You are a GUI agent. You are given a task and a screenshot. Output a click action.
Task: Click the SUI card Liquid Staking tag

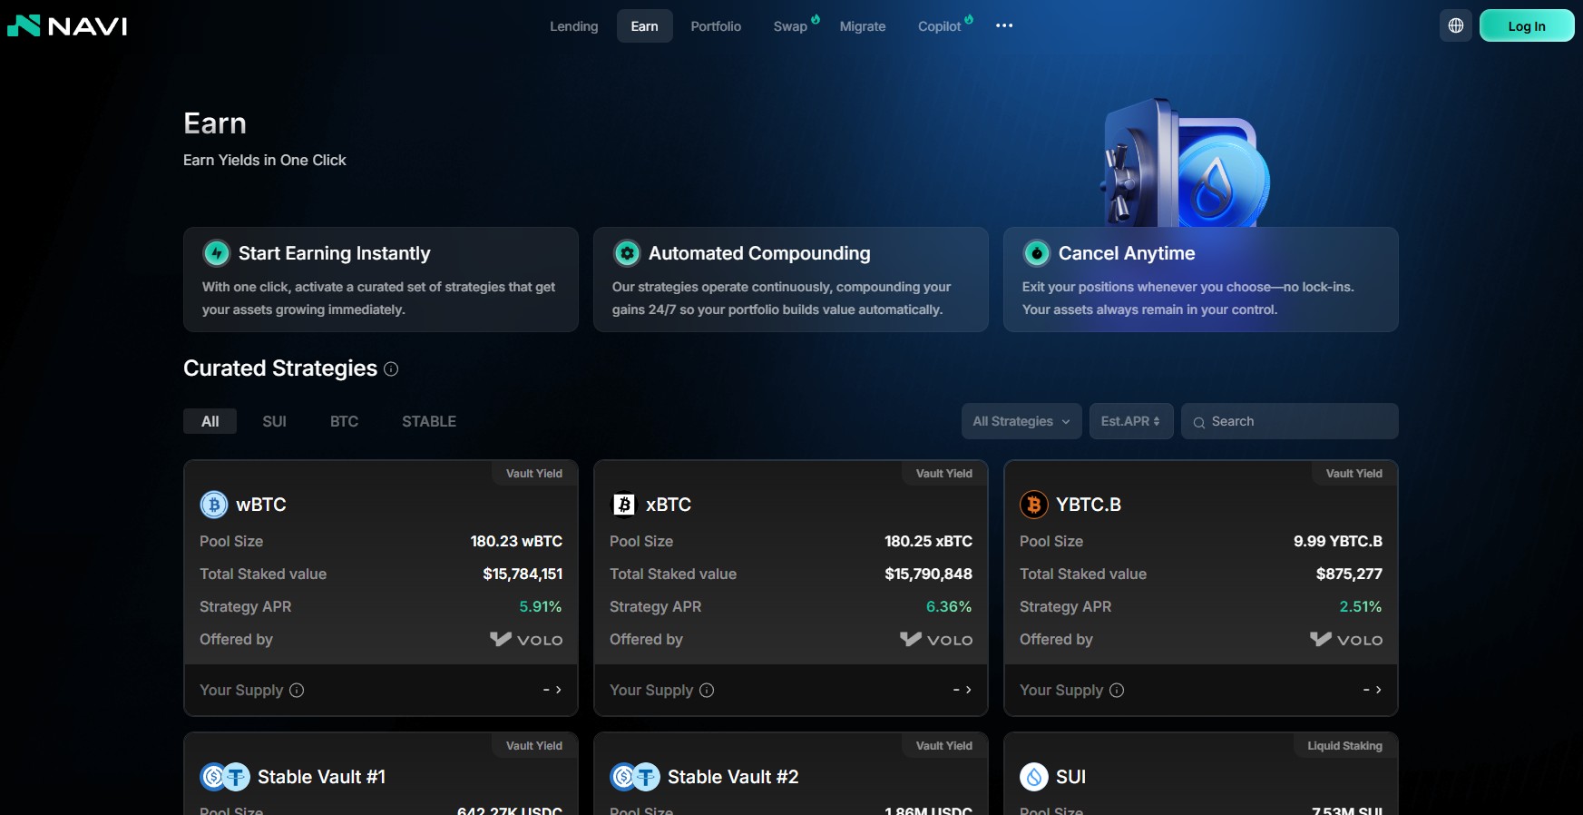[1345, 746]
